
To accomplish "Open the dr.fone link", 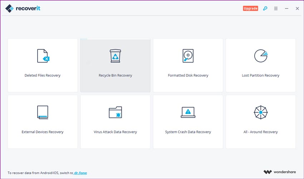I will click(80, 173).
